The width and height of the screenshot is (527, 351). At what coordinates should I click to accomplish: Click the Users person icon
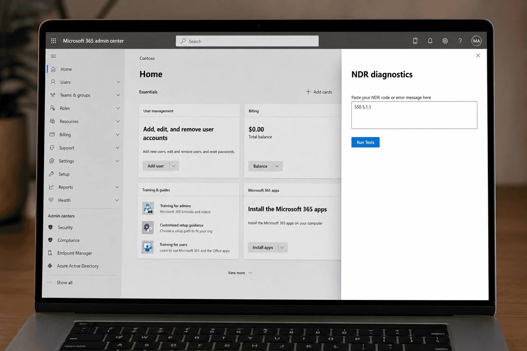click(53, 82)
